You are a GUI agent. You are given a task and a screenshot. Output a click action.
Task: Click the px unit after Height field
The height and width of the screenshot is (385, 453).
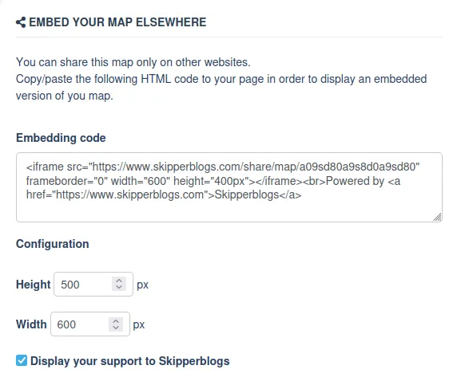142,285
